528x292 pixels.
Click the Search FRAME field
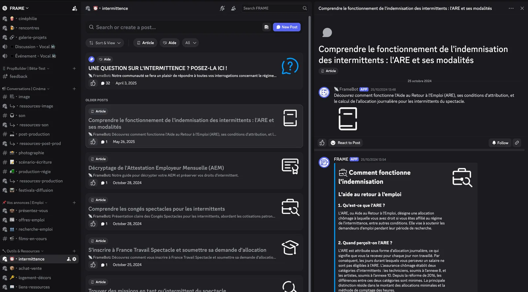275,8
